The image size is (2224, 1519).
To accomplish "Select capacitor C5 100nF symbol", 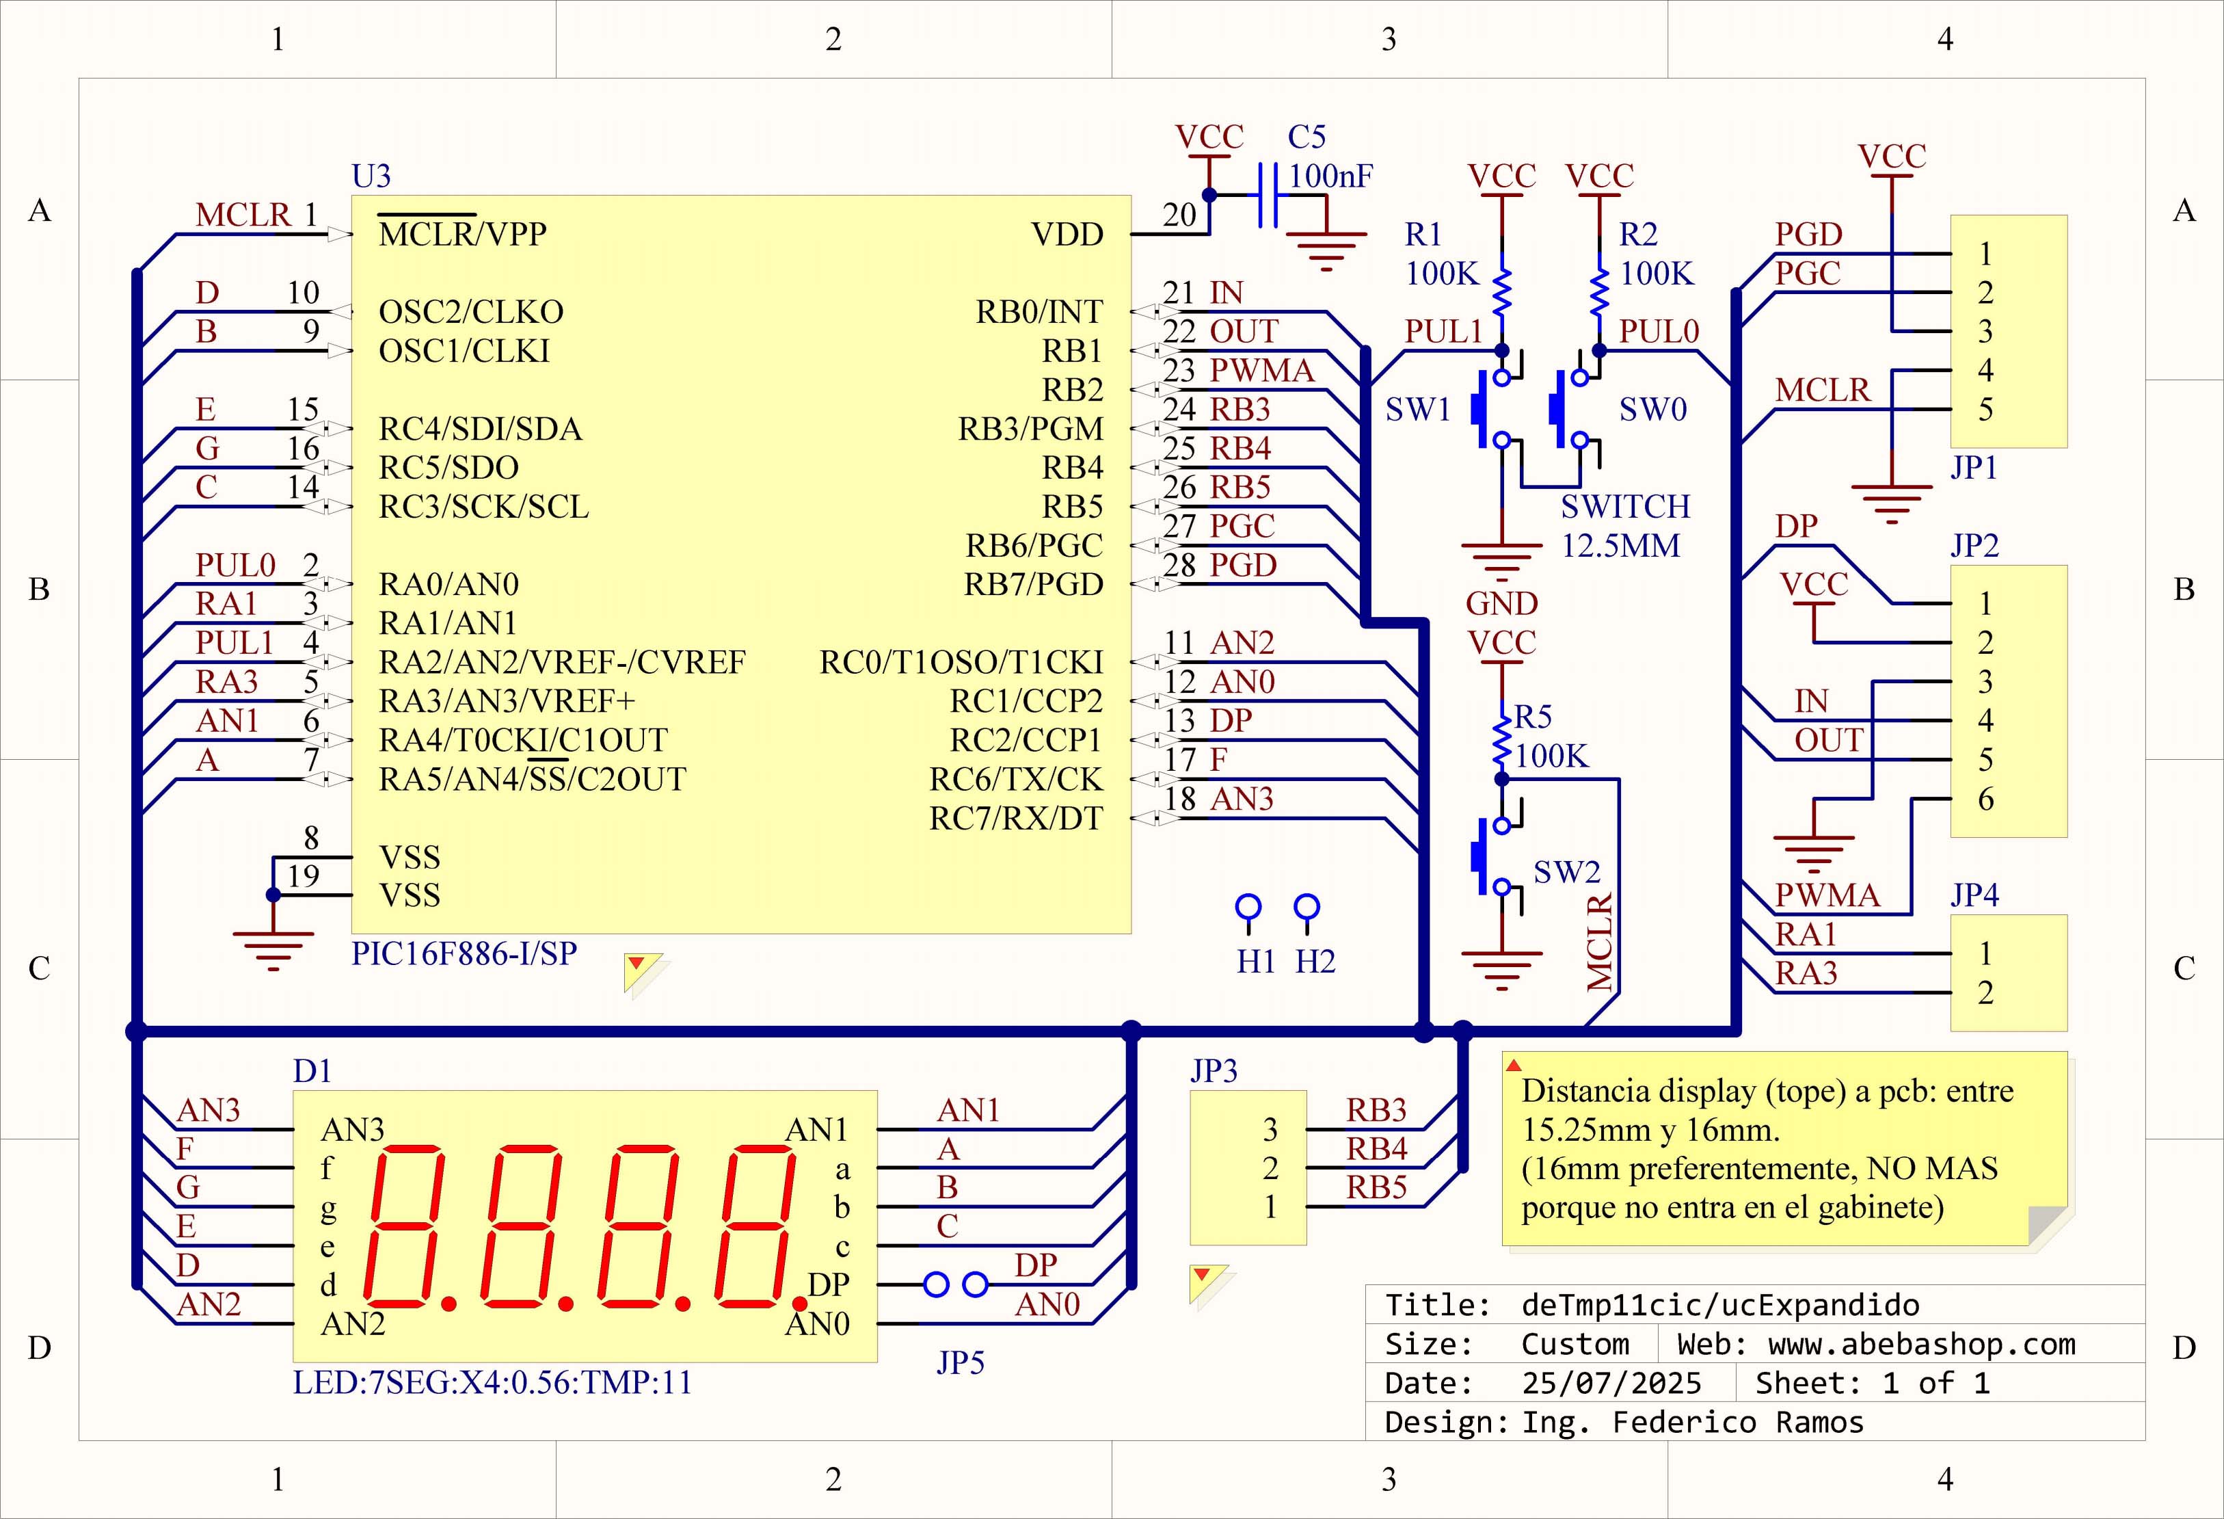I will 1268,195.
